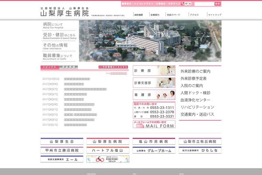Click the エール footer banner
The image size is (262, 175).
62,159
